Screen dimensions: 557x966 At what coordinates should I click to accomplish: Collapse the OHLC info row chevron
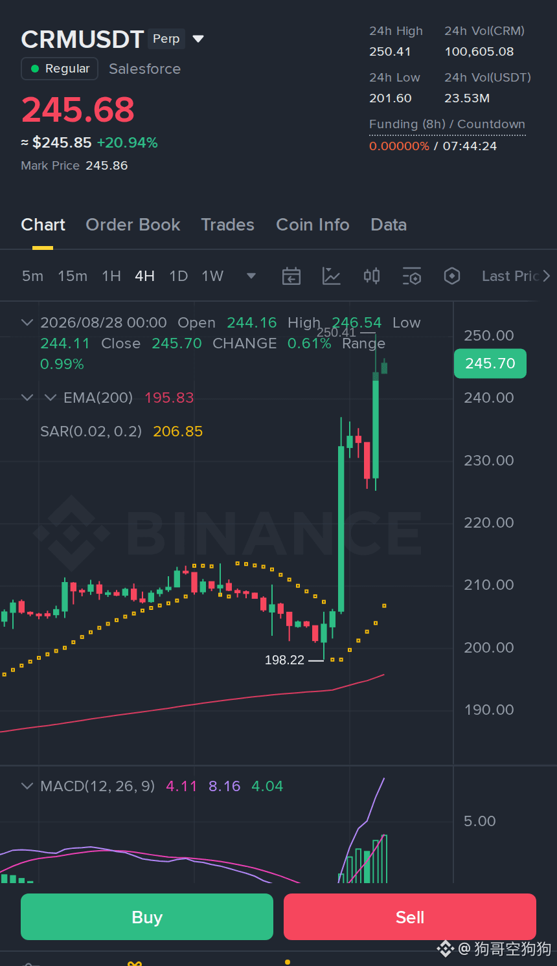pos(27,322)
